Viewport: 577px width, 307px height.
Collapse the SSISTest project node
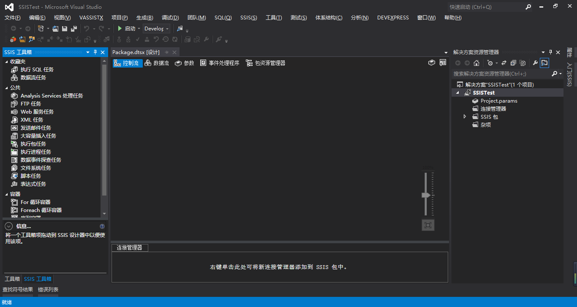pyautogui.click(x=457, y=92)
